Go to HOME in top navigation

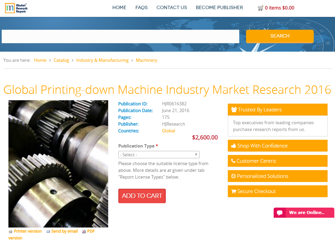click(119, 7)
